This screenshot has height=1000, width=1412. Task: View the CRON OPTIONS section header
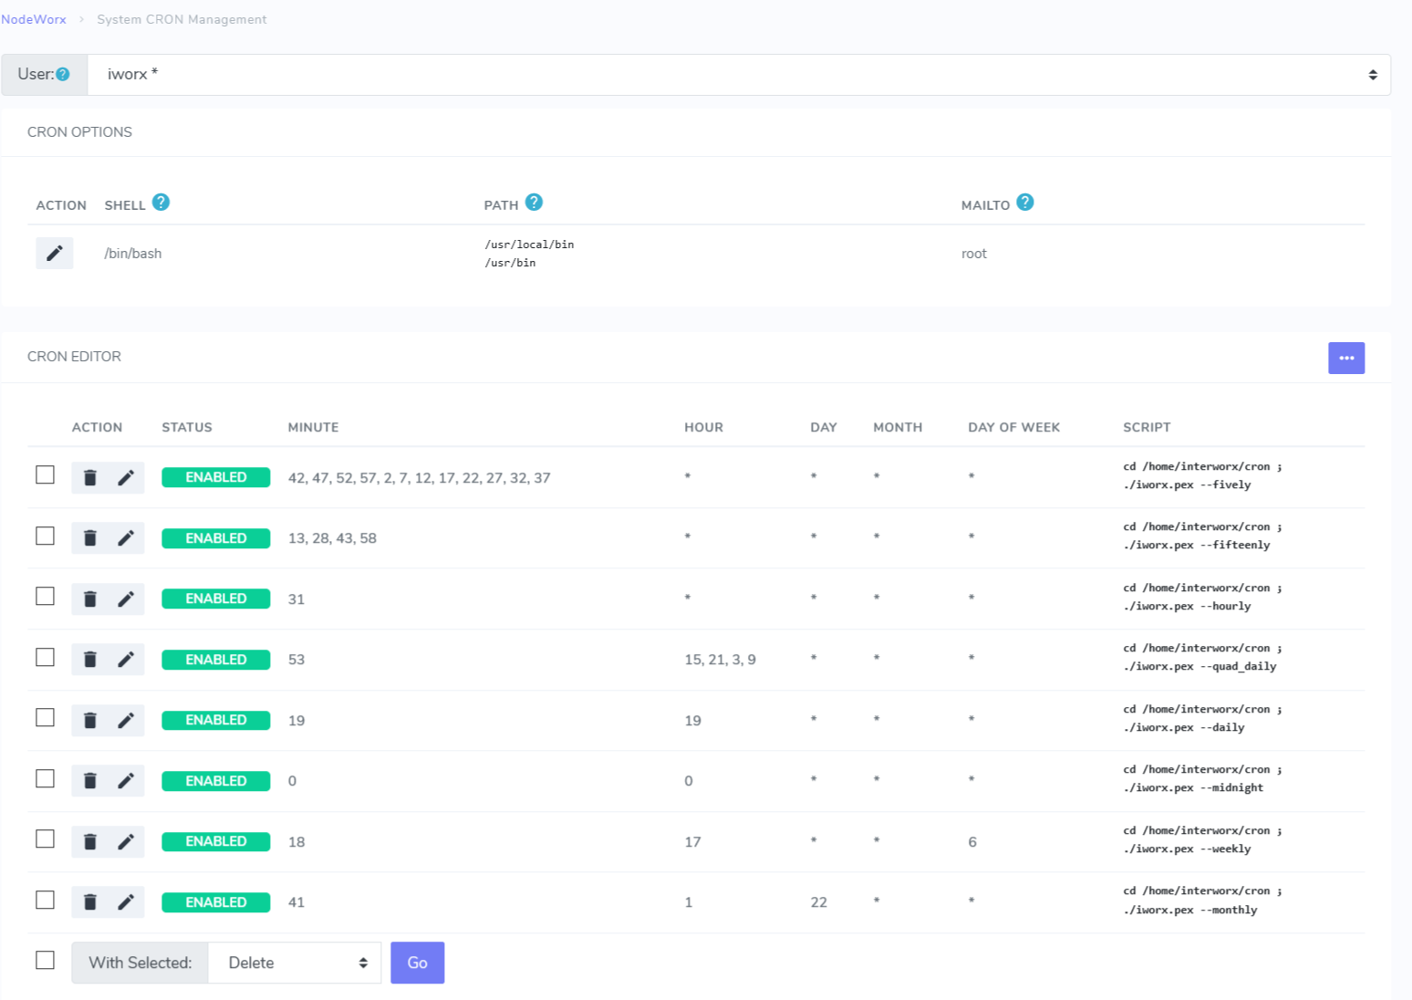[80, 131]
